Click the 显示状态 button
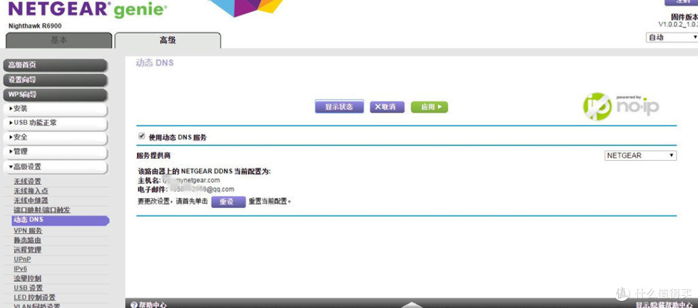698x308 pixels. click(x=339, y=107)
